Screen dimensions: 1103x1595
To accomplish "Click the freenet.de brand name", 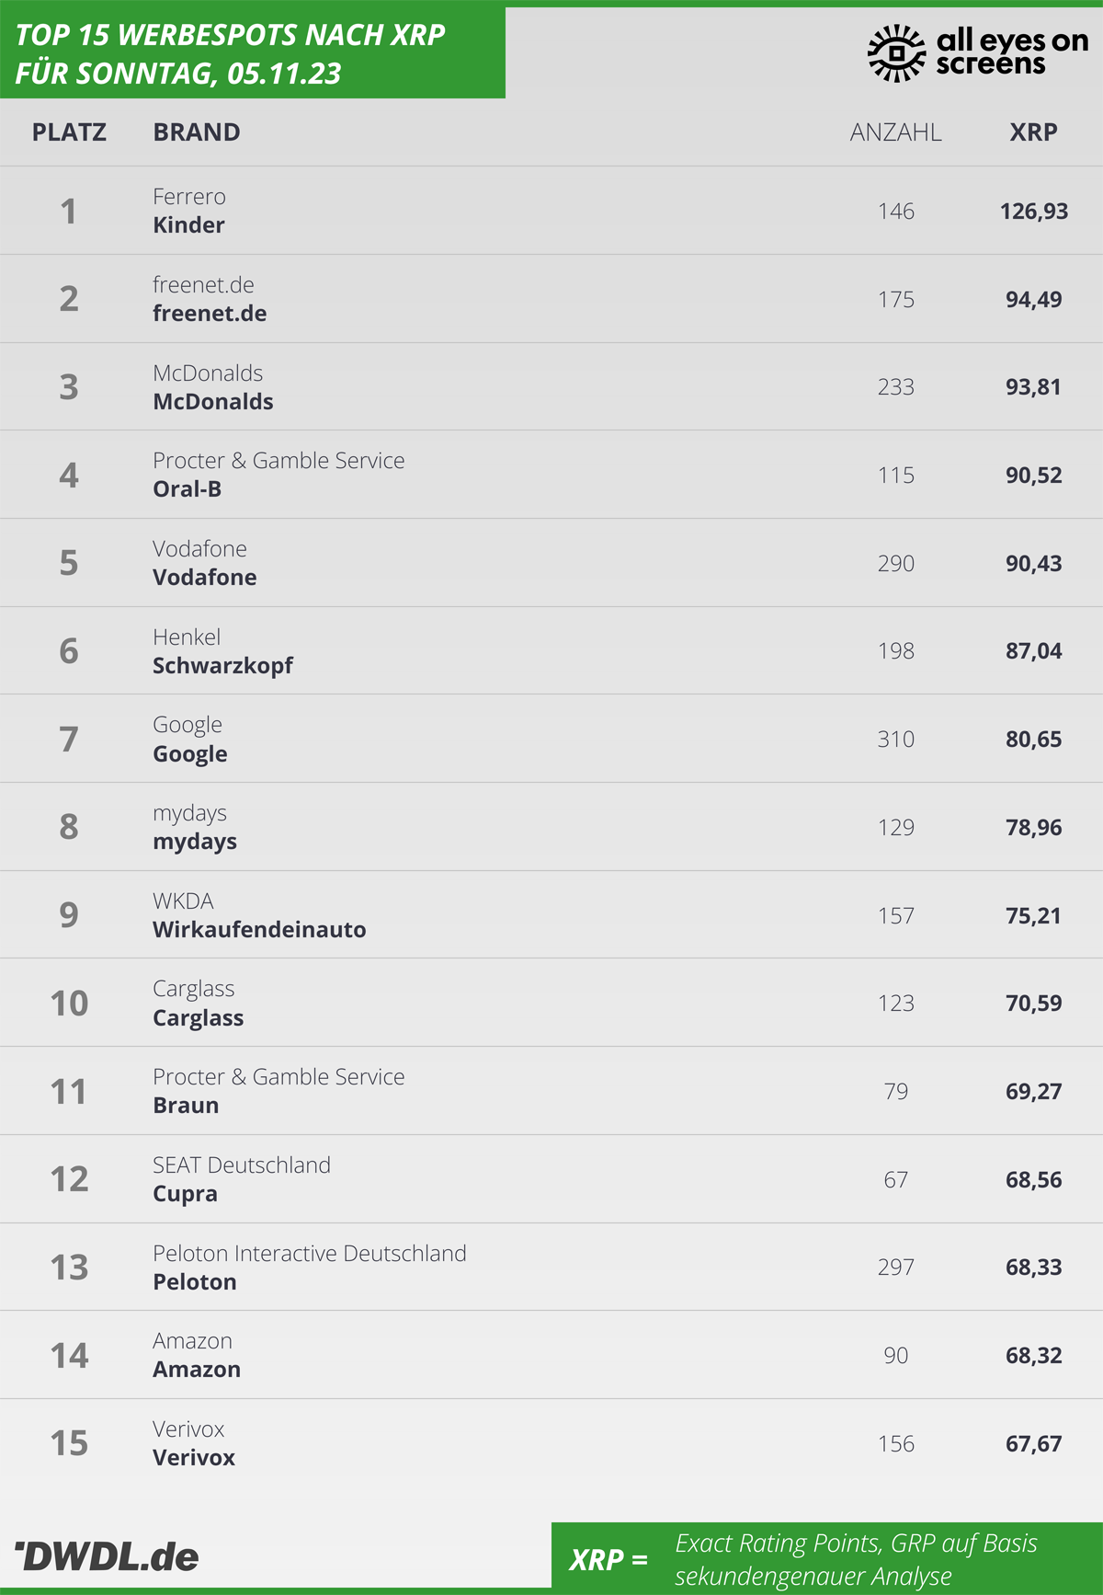I will pos(210,314).
